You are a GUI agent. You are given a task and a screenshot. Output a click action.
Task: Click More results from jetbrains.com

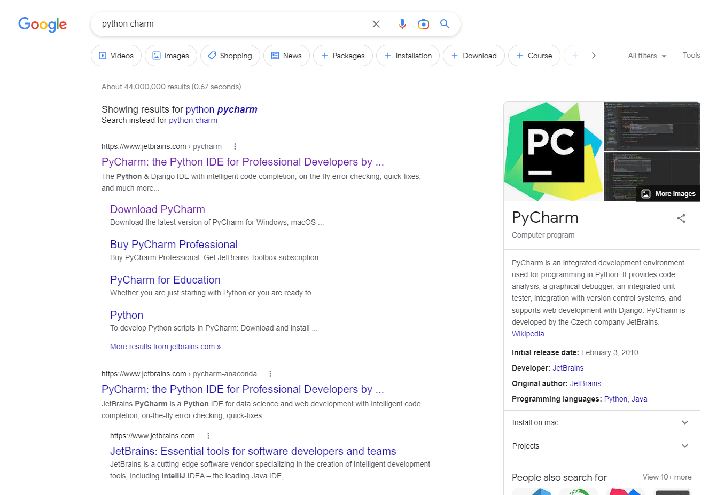(165, 347)
